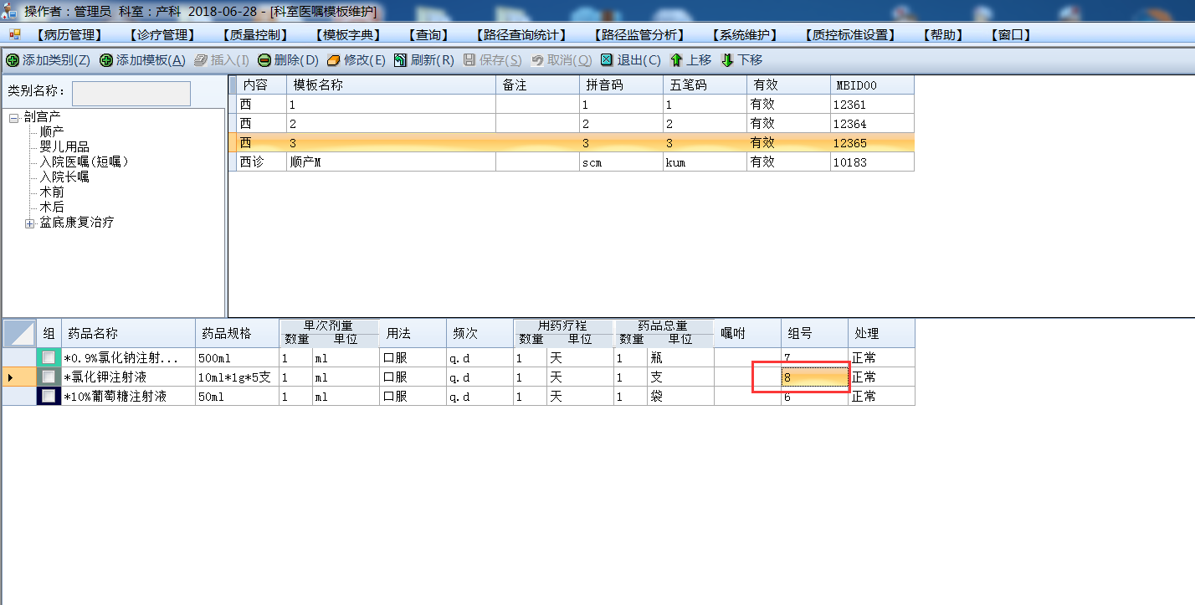Image resolution: width=1195 pixels, height=605 pixels.
Task: Focus the 类别名称 input field
Action: [x=131, y=93]
